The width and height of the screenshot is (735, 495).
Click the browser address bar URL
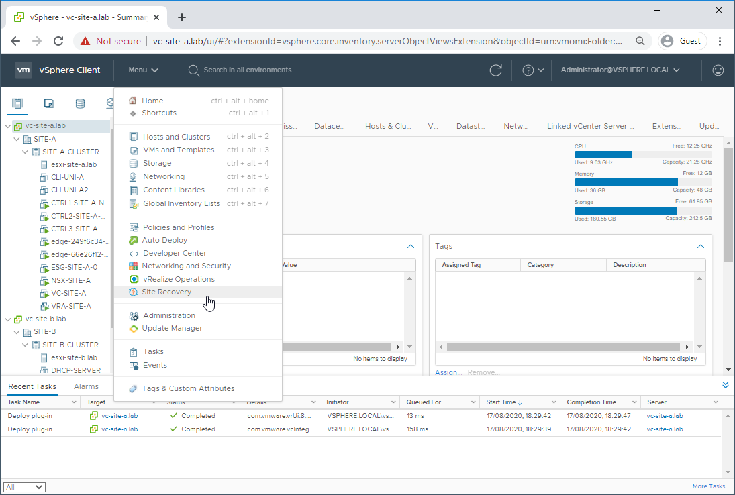(x=388, y=41)
